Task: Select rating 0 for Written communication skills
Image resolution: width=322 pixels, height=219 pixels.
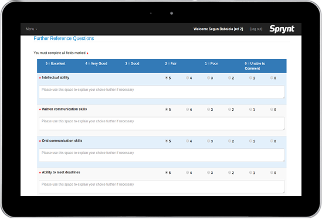Action: pos(272,109)
